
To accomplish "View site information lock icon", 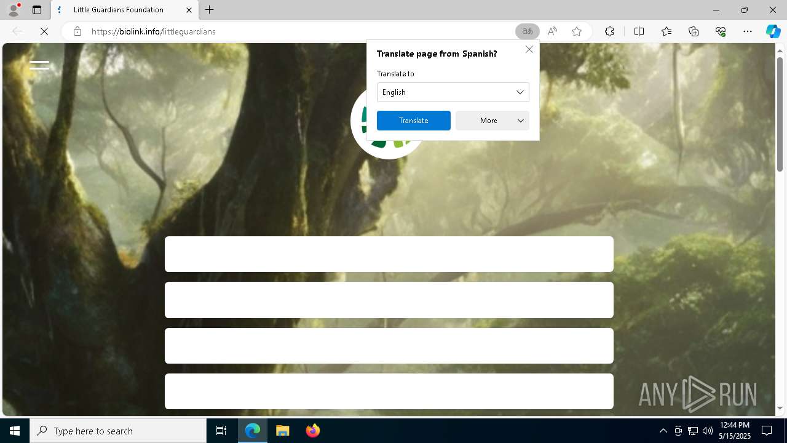I will (77, 31).
